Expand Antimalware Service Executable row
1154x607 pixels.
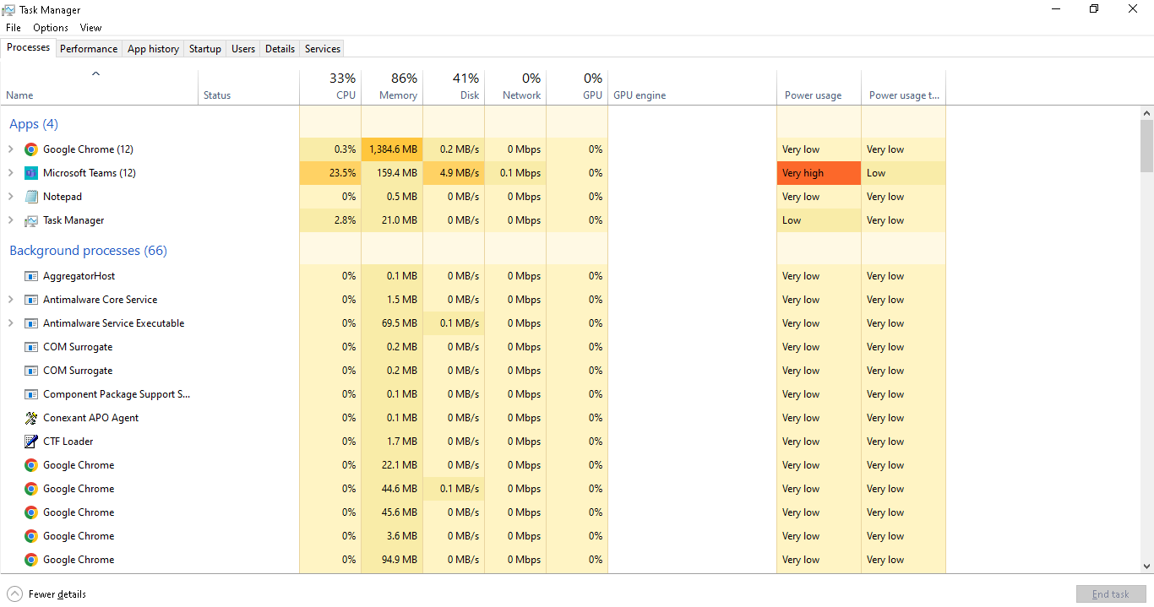10,323
